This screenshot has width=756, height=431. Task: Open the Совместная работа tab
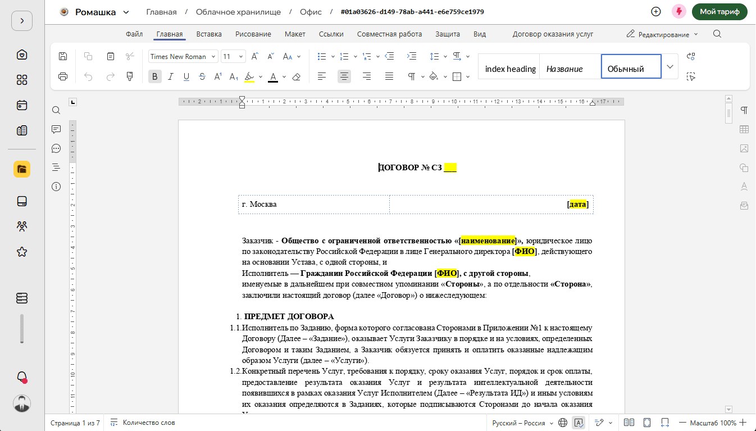pyautogui.click(x=389, y=34)
